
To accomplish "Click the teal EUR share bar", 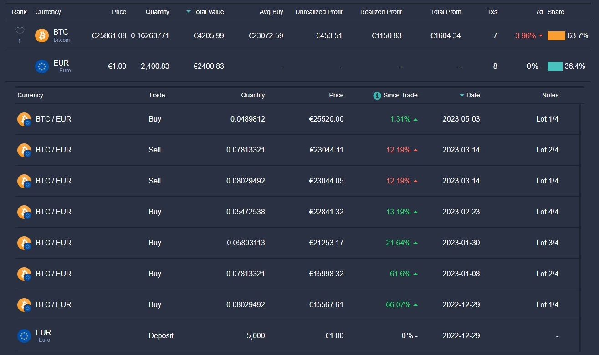I will [x=555, y=66].
